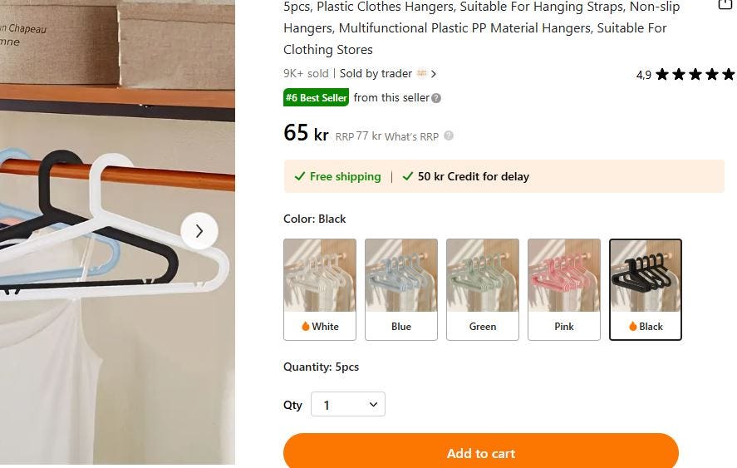Open the Qty quantity dropdown
This screenshot has height=468, width=737.
[x=348, y=405]
